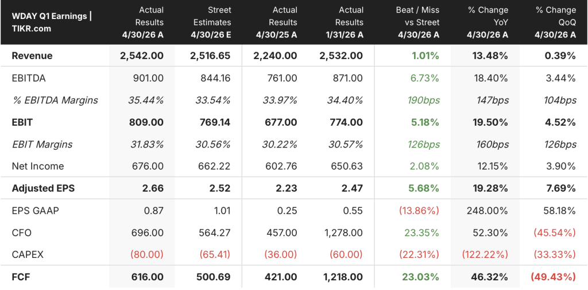Click the % EBITDA Margins row label

click(x=55, y=100)
